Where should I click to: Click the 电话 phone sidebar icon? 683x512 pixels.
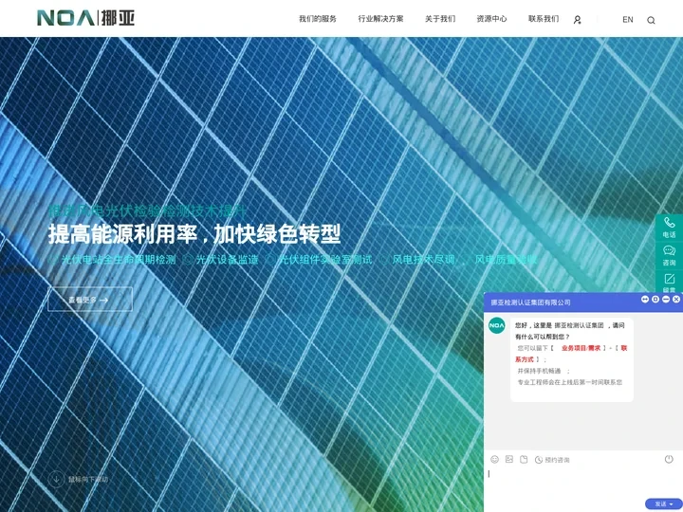tap(669, 228)
